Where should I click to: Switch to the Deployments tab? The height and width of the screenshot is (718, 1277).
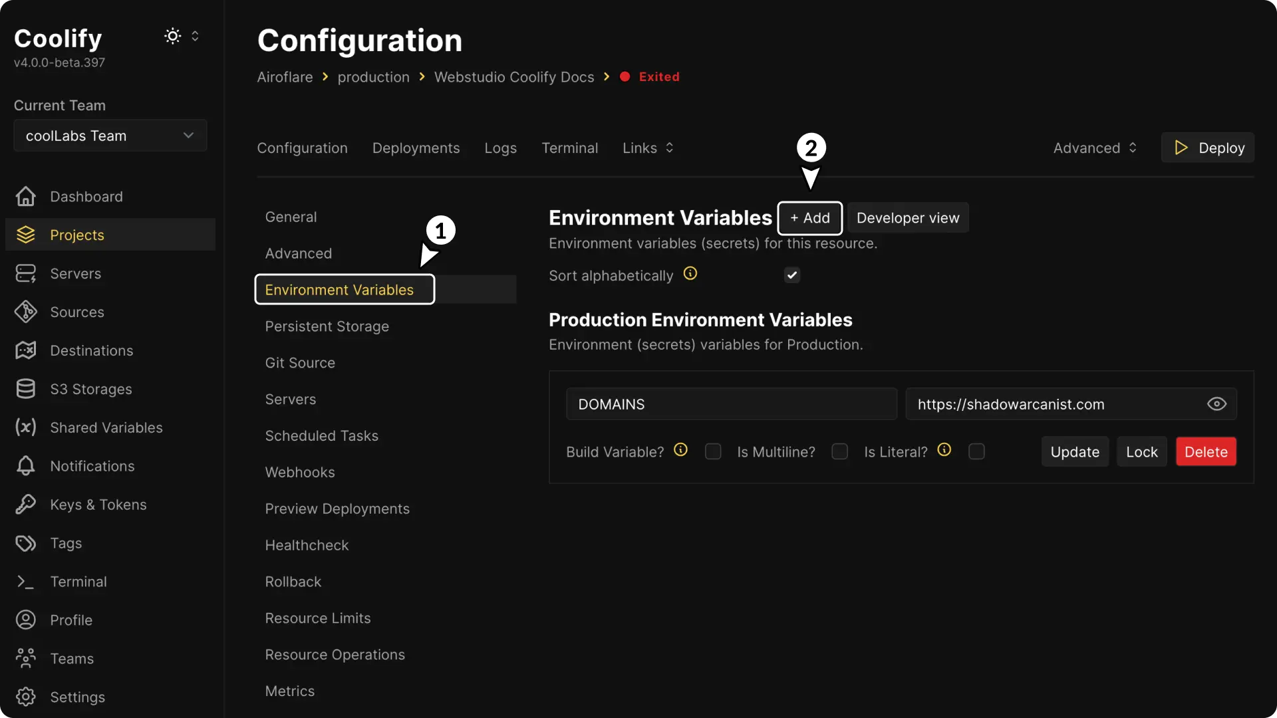(x=416, y=148)
